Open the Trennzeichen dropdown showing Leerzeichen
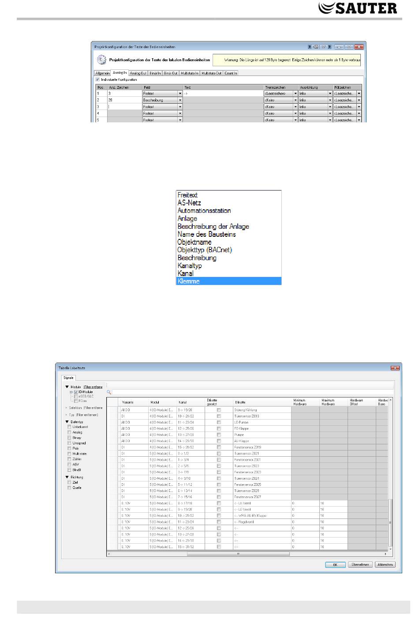The width and height of the screenshot is (419, 617). click(x=295, y=94)
